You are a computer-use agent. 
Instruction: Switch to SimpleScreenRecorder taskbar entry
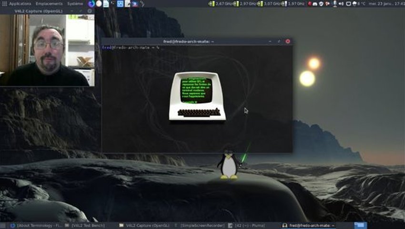pos(199,226)
